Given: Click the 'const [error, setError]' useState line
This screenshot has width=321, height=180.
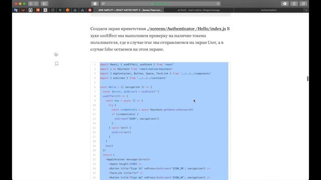Looking at the screenshot, I should [x=131, y=91].
